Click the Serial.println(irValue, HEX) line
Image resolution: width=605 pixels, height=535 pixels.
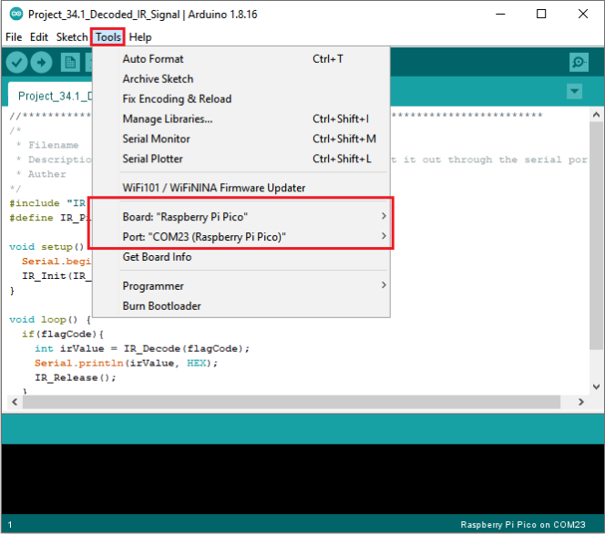[x=126, y=364]
